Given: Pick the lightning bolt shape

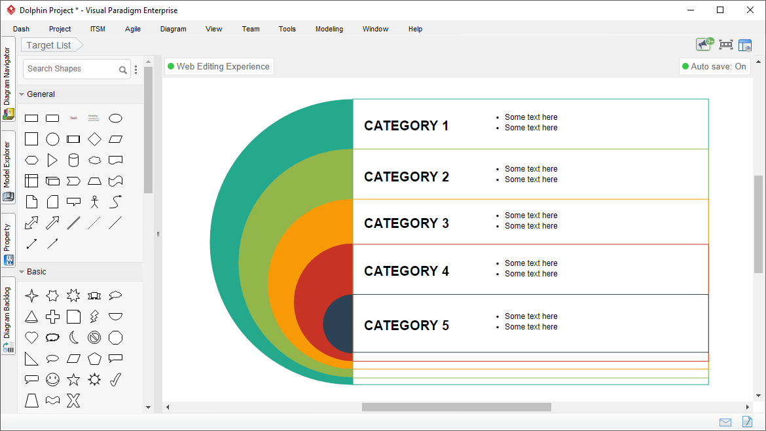Looking at the screenshot, I should [94, 316].
